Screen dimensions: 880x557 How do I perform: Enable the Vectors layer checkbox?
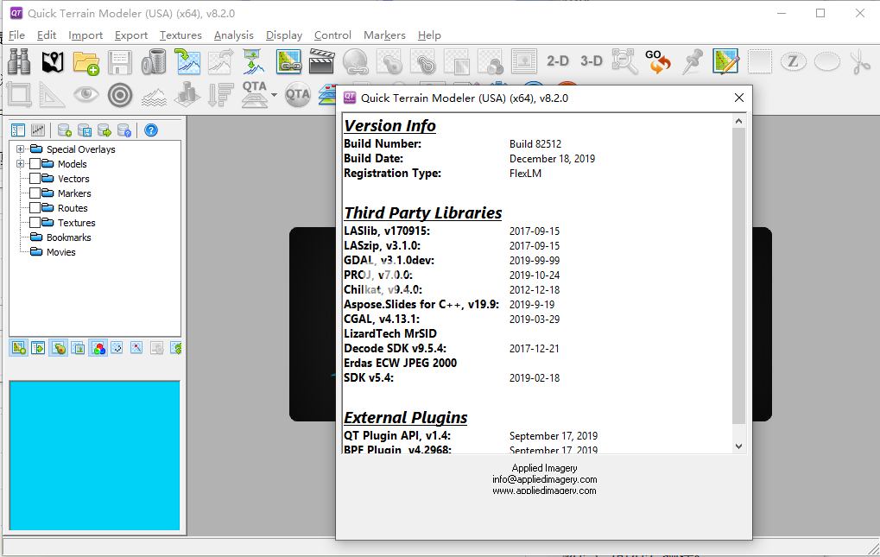click(36, 178)
